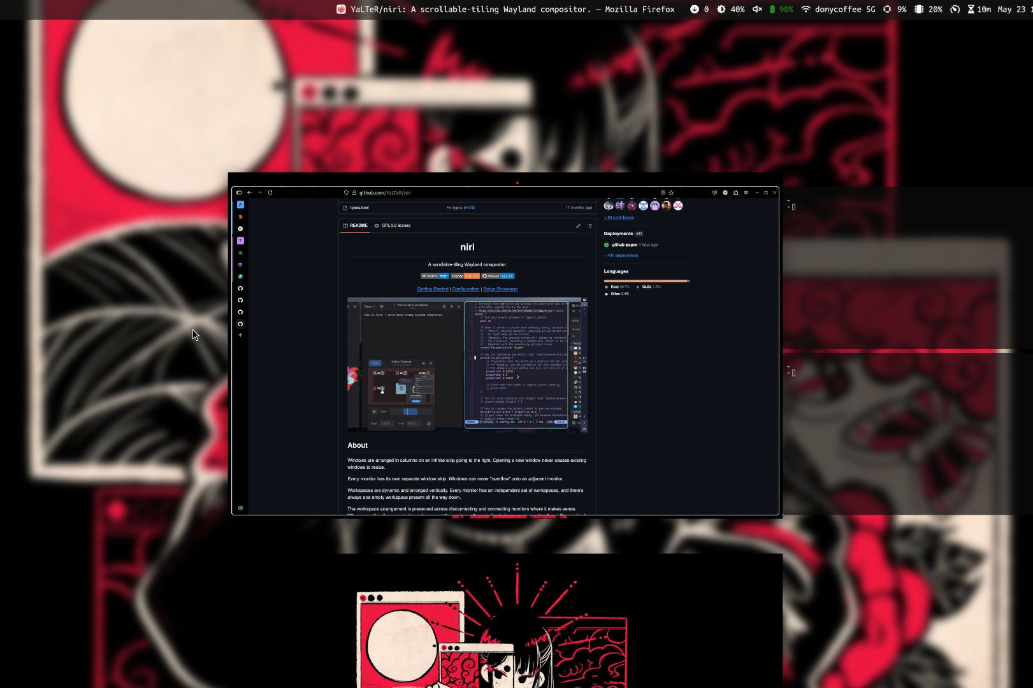Click the muted volume icon in top bar
Viewport: 1033px width, 688px height.
757,9
